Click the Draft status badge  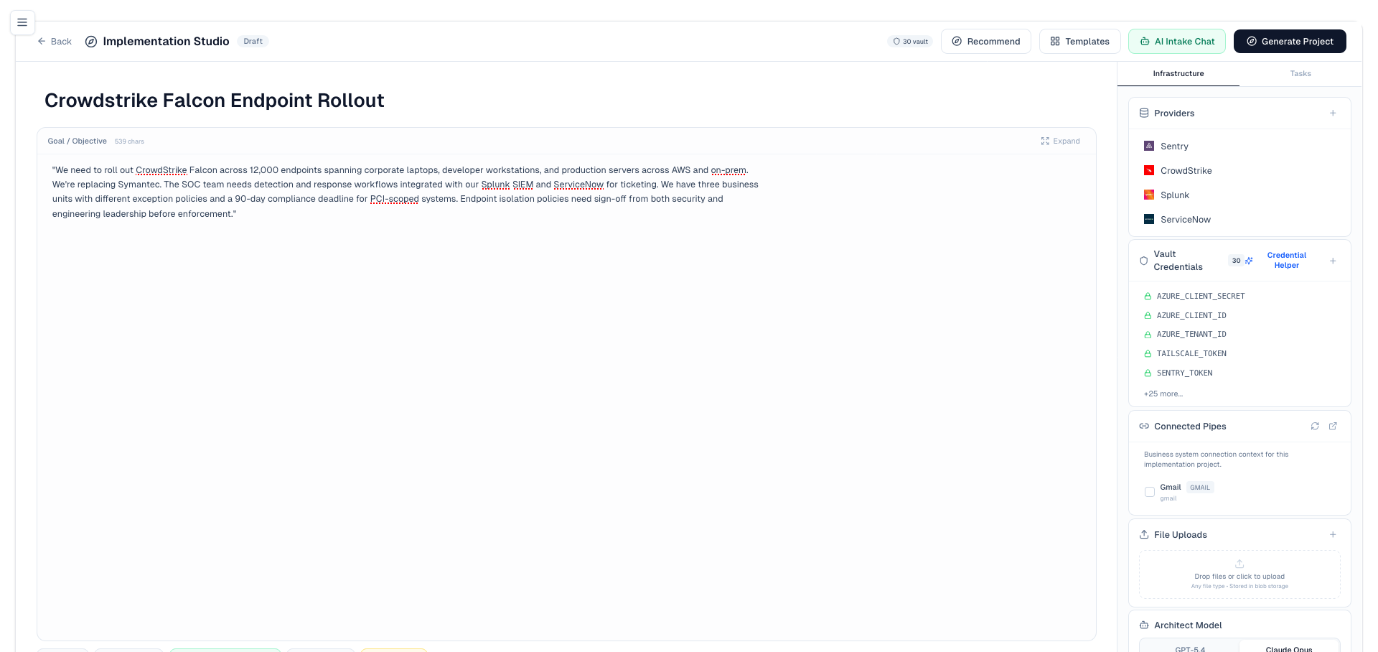point(253,42)
